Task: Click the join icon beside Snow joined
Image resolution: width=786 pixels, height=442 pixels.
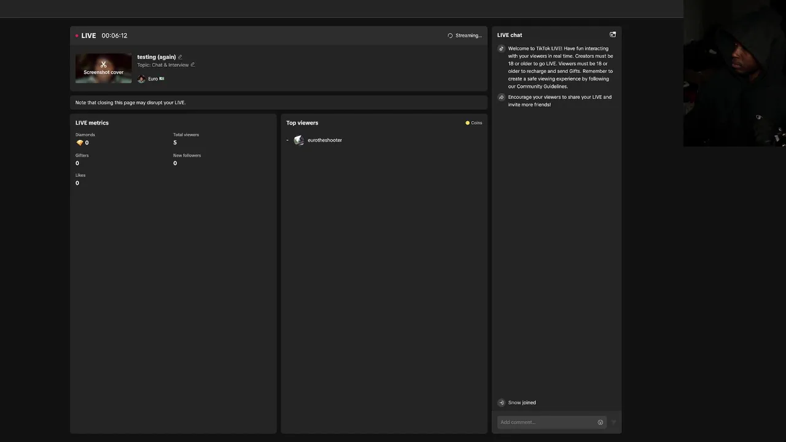Action: point(501,403)
